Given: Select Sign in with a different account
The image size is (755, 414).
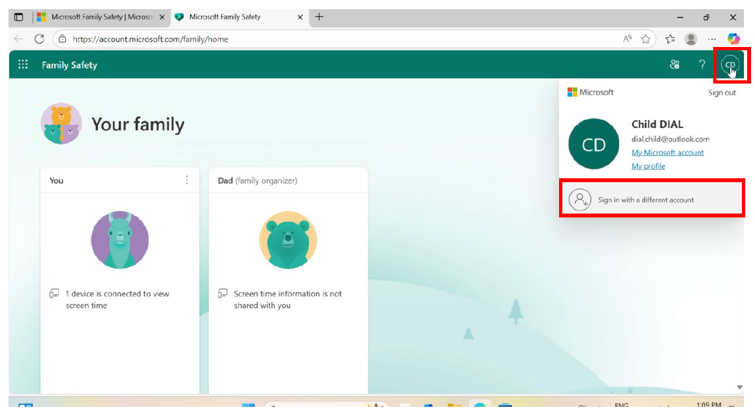Looking at the screenshot, I should [645, 200].
